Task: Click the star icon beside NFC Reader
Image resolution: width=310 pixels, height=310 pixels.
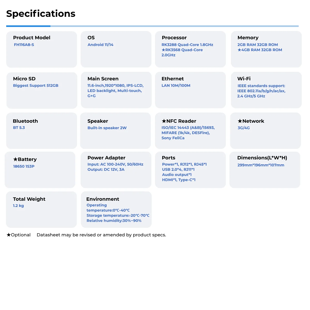Action: (x=164, y=121)
